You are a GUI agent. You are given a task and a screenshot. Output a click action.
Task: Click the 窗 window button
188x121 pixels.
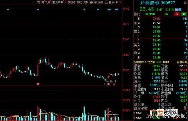95,2
